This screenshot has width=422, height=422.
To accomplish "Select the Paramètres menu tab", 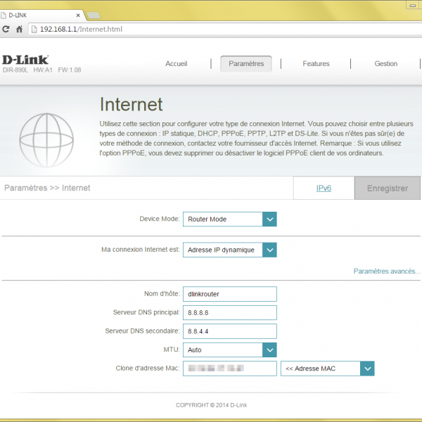I will [246, 64].
